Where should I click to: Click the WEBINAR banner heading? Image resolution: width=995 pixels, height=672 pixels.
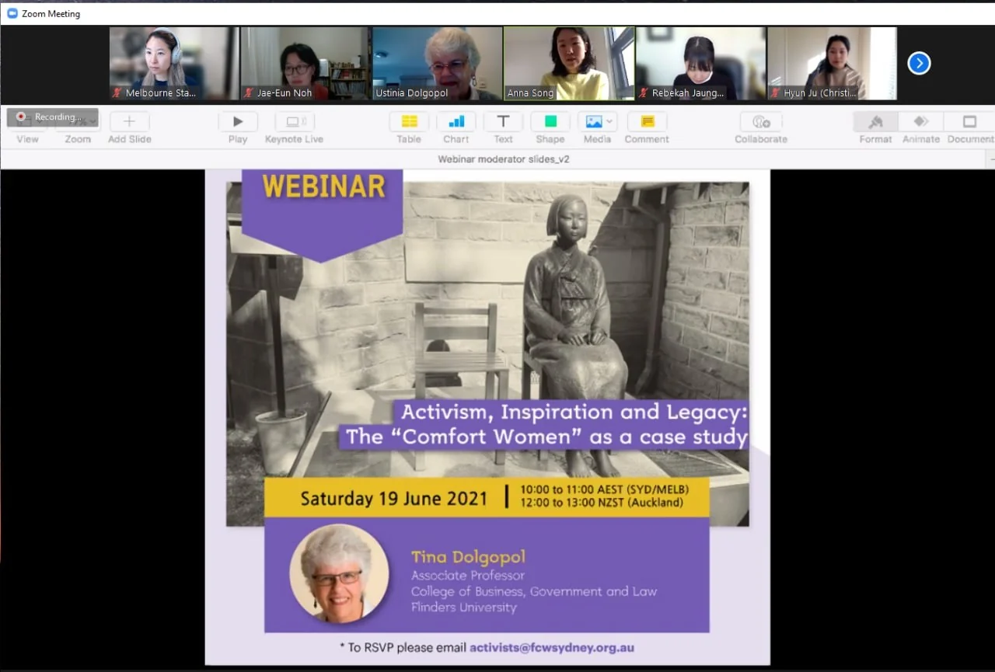(x=323, y=186)
